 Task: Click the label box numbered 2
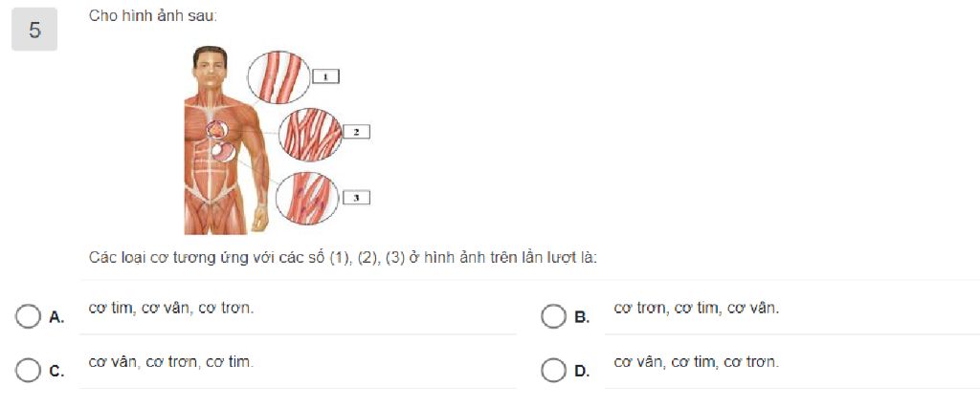[355, 131]
